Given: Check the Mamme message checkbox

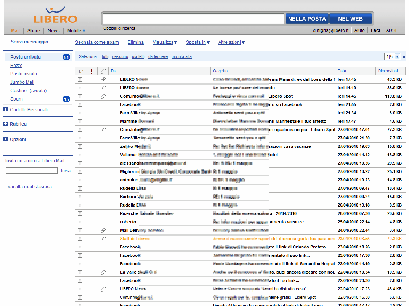Looking at the screenshot, I should 80,121.
